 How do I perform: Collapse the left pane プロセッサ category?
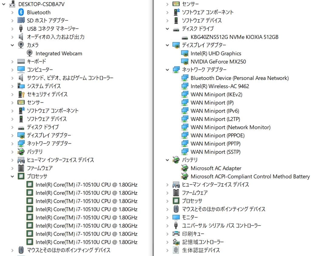[12, 176]
